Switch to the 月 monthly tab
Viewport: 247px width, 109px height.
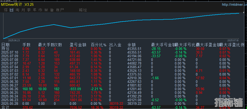pos(23,10)
